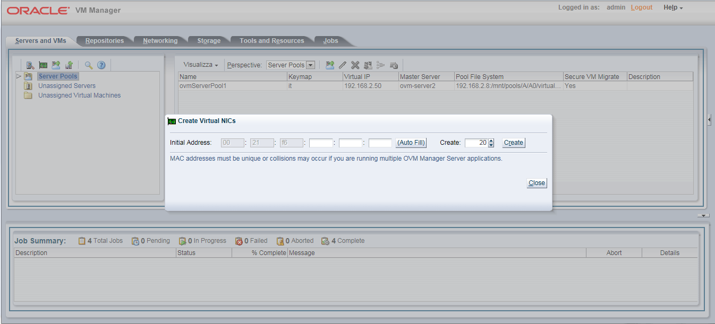Click the Discover Servers toolbar icon
Image resolution: width=715 pixels, height=324 pixels.
31,65
